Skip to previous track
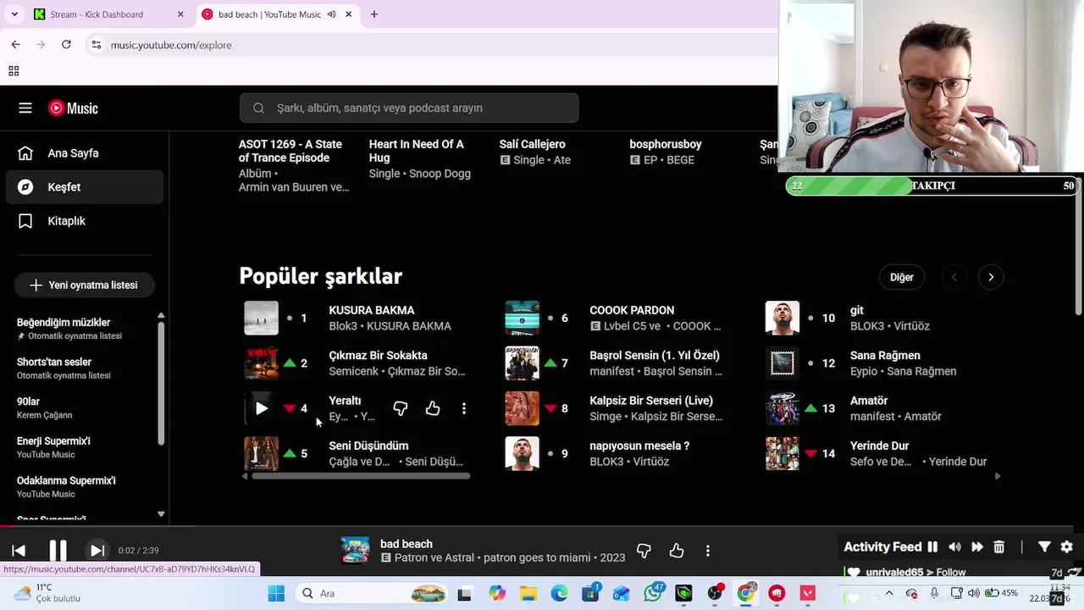This screenshot has height=610, width=1084. 19,551
